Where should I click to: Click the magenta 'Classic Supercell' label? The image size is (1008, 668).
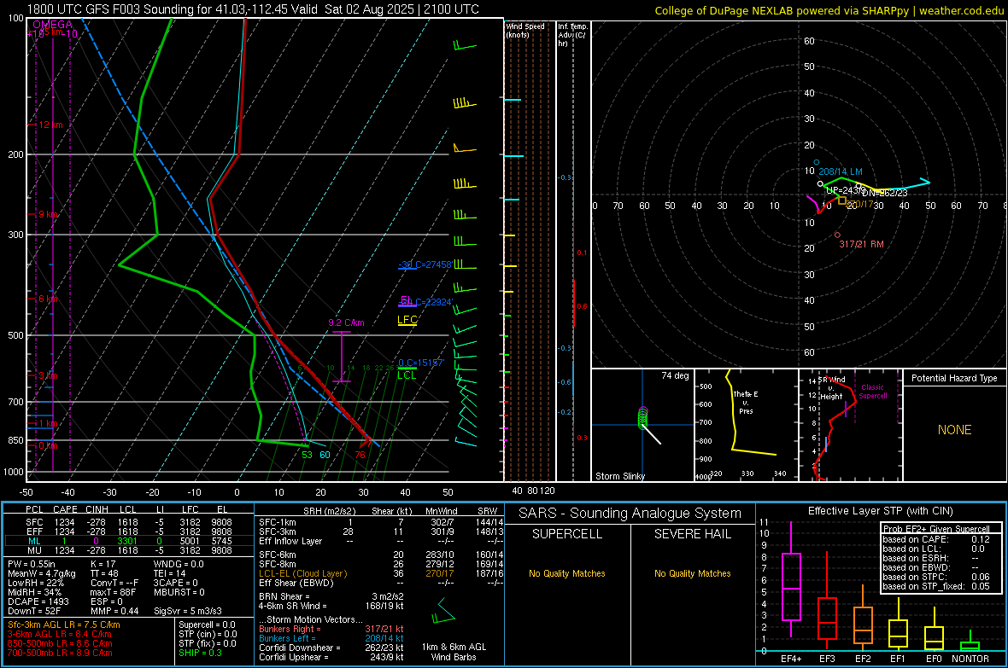[x=873, y=392]
